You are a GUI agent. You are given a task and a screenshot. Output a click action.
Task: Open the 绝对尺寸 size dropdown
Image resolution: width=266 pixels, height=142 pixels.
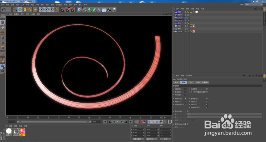(x=152, y=139)
